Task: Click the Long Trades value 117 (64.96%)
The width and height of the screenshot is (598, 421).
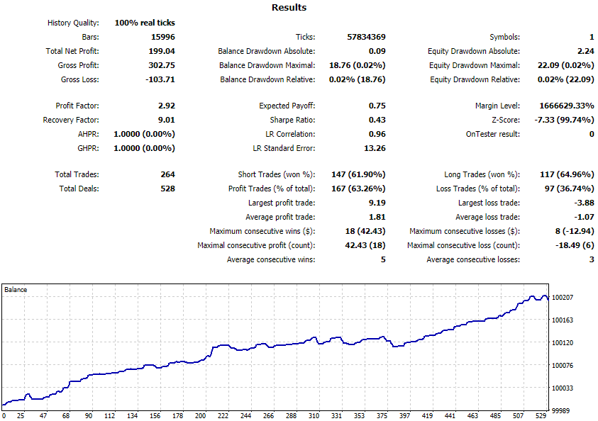Action: pyautogui.click(x=567, y=174)
